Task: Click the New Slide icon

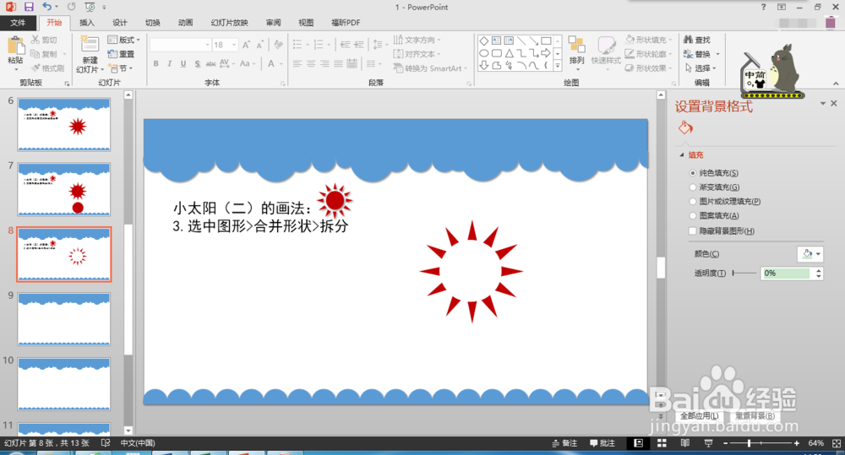Action: [90, 46]
